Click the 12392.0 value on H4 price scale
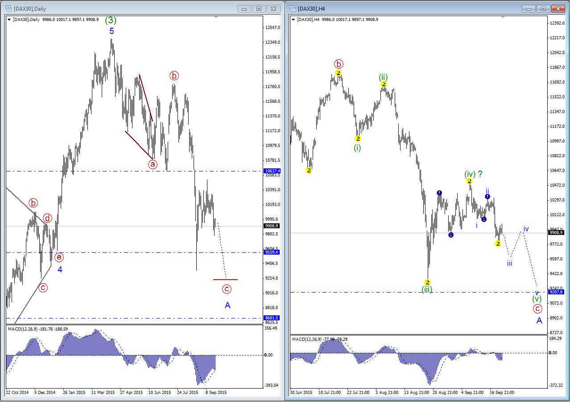The width and height of the screenshot is (570, 402). (x=557, y=23)
